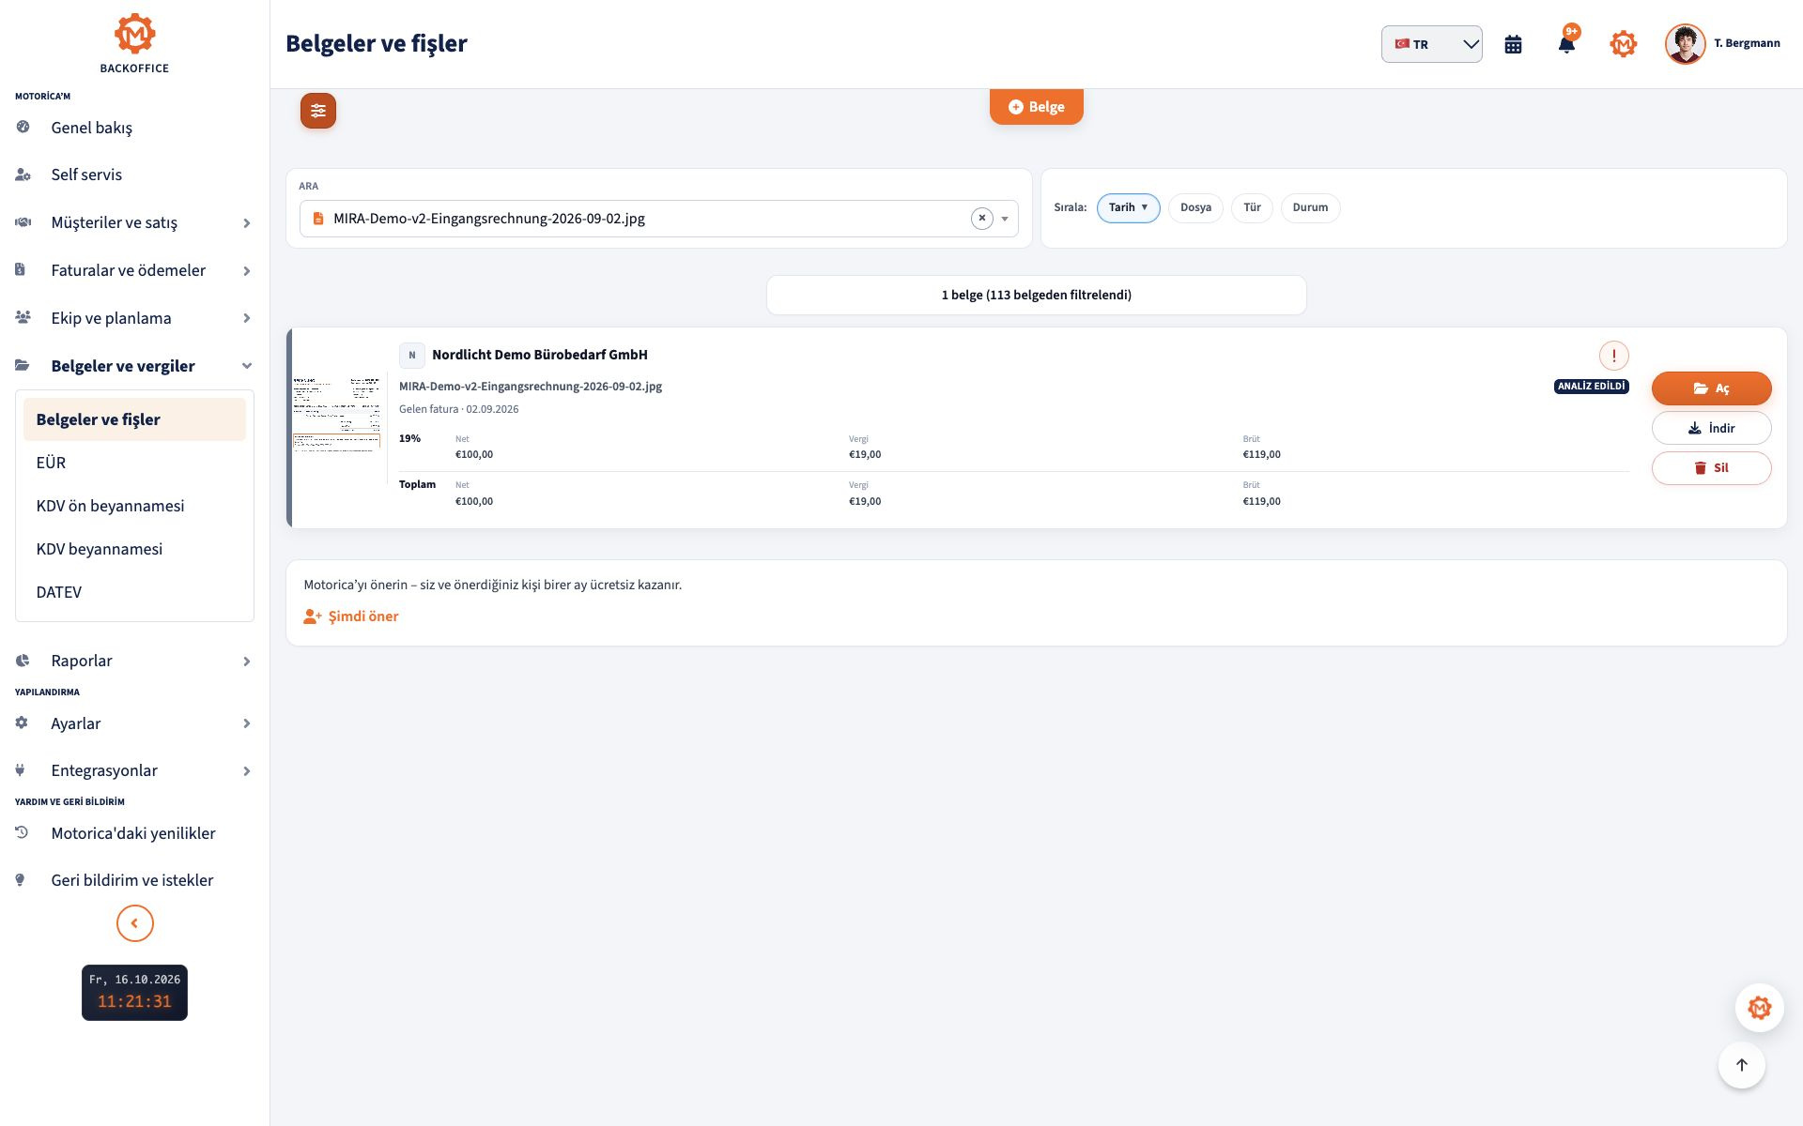Viewport: 1803px width, 1126px height.
Task: Open the document with Aç button
Action: [1711, 388]
